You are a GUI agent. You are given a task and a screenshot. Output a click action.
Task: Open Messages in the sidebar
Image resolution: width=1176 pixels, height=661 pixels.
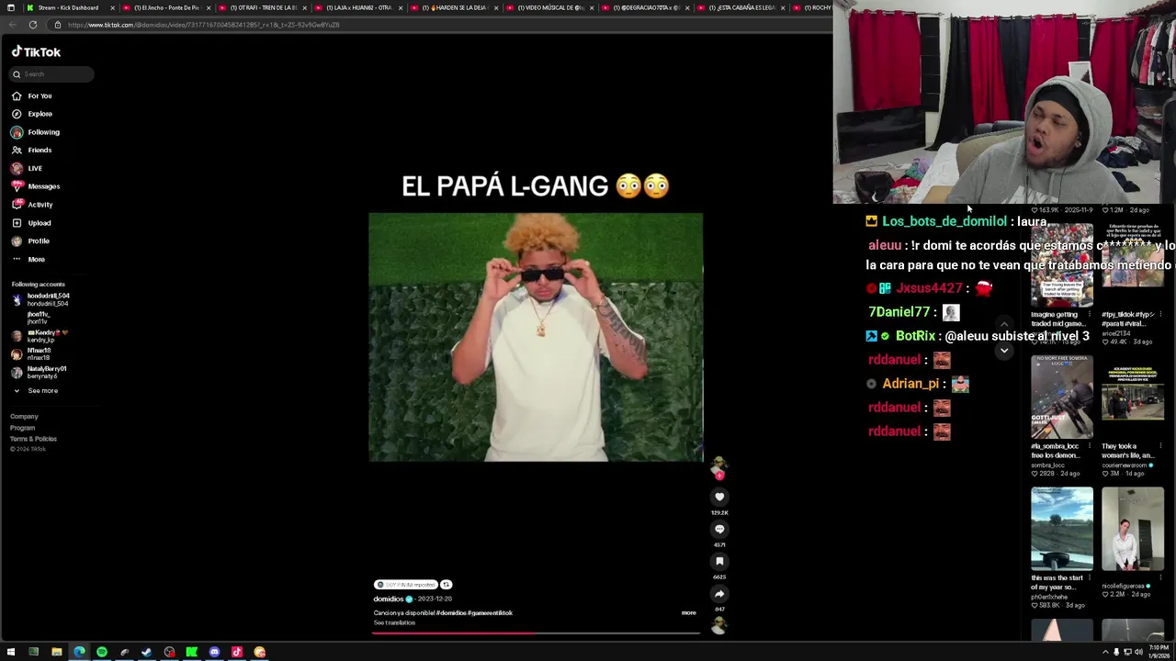[43, 186]
